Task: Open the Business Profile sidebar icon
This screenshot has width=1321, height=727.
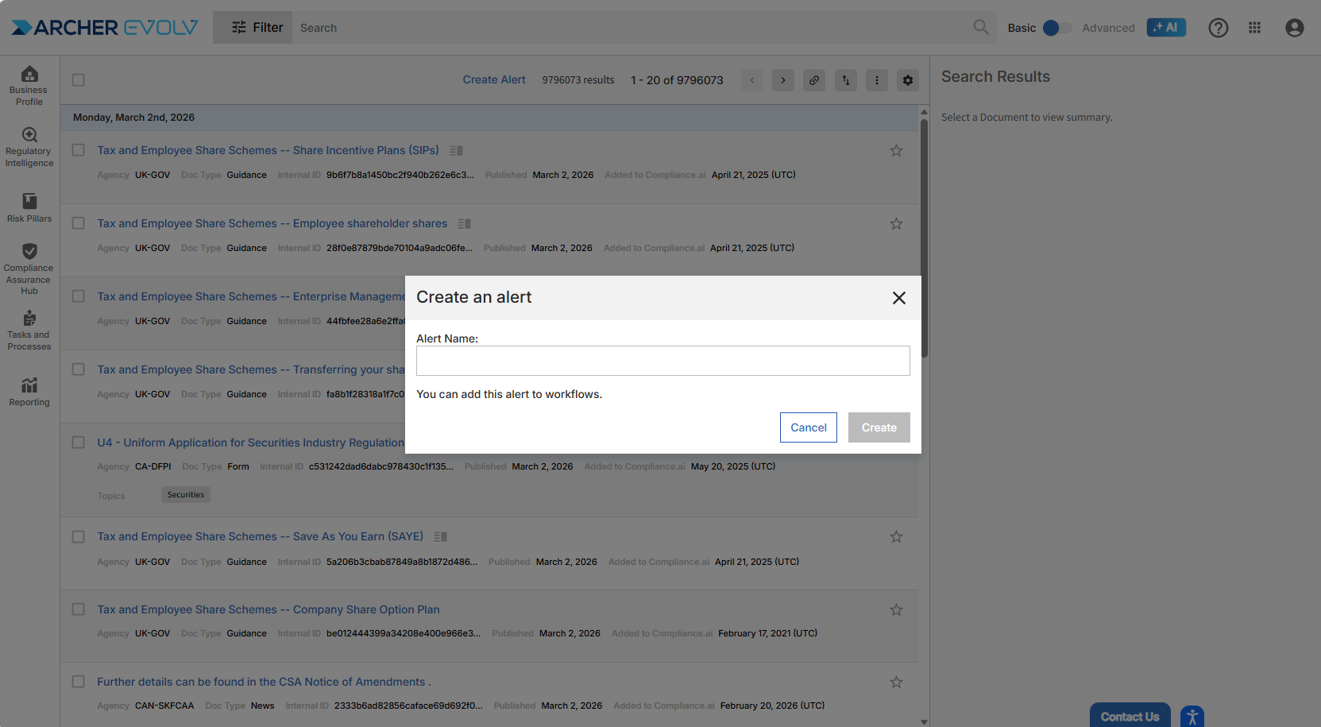Action: click(29, 84)
